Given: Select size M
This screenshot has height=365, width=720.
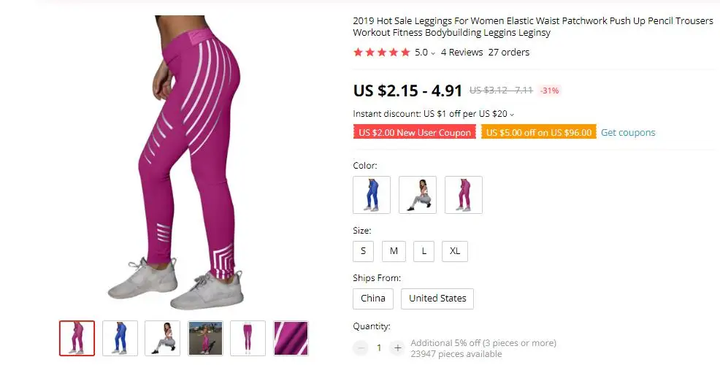Looking at the screenshot, I should click(x=394, y=251).
